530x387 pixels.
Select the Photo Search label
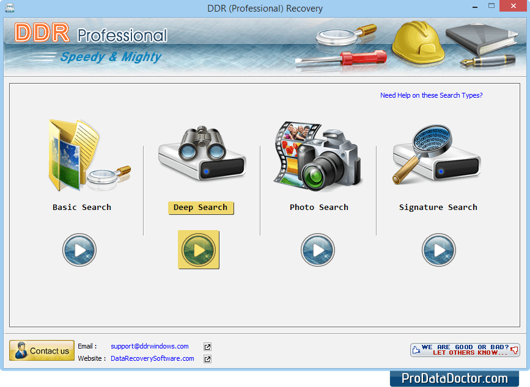pos(318,207)
